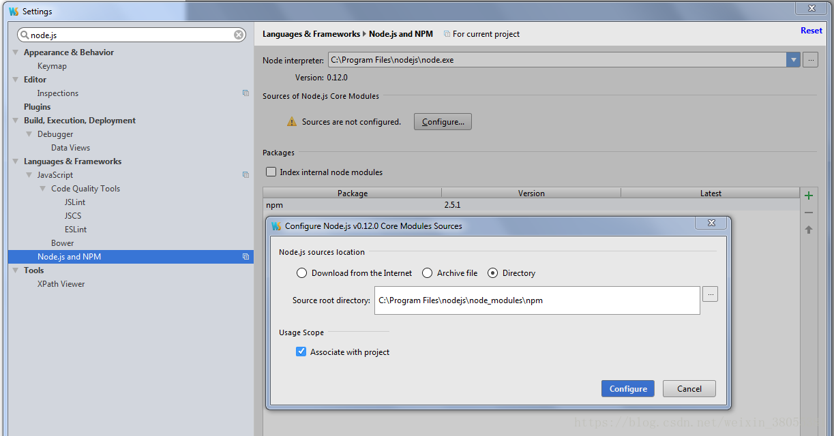834x436 pixels.
Task: Click Languages & Frameworks breadcrumb
Action: pos(311,34)
